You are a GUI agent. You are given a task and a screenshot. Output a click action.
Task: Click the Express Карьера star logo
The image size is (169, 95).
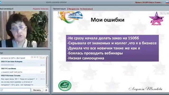pos(156,19)
